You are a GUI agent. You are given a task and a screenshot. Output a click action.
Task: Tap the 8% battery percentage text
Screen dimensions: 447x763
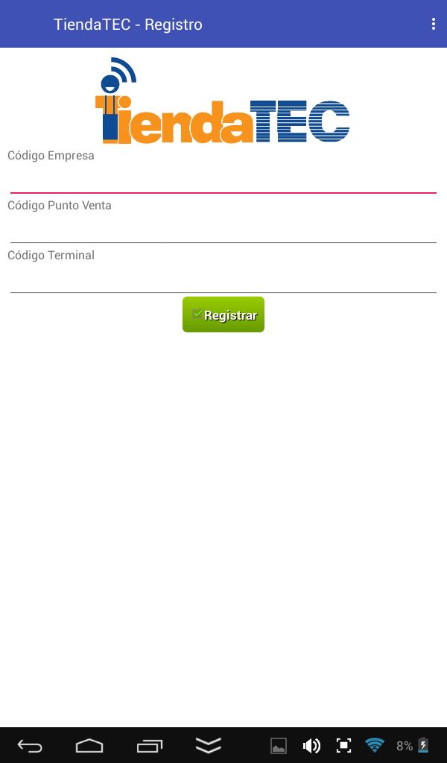point(405,745)
